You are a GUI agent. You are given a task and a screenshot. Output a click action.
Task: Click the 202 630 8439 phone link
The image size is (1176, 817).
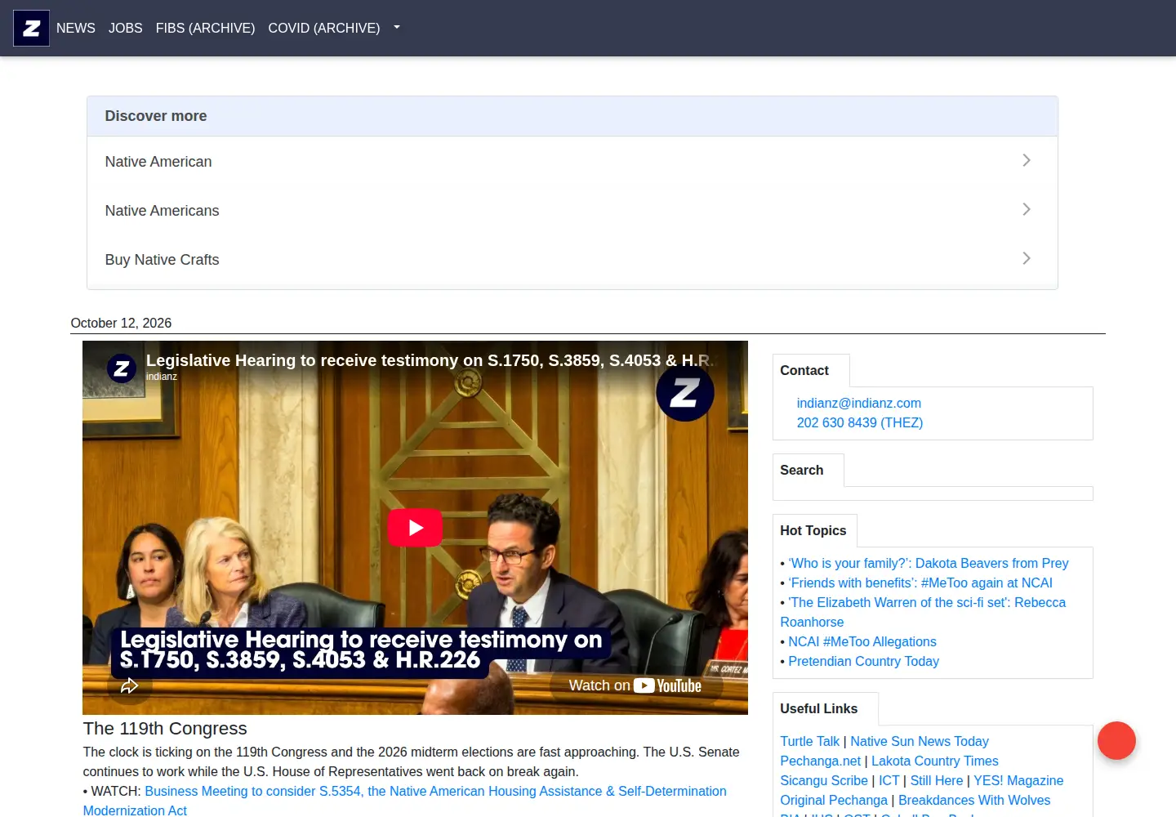coord(860,422)
